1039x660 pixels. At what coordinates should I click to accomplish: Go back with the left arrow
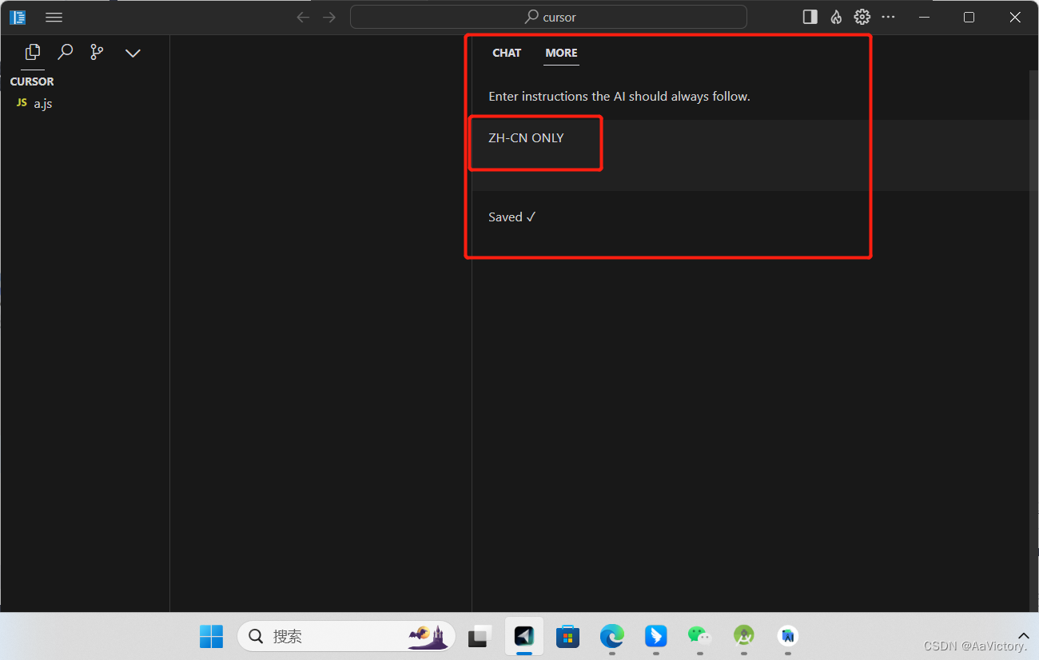303,17
